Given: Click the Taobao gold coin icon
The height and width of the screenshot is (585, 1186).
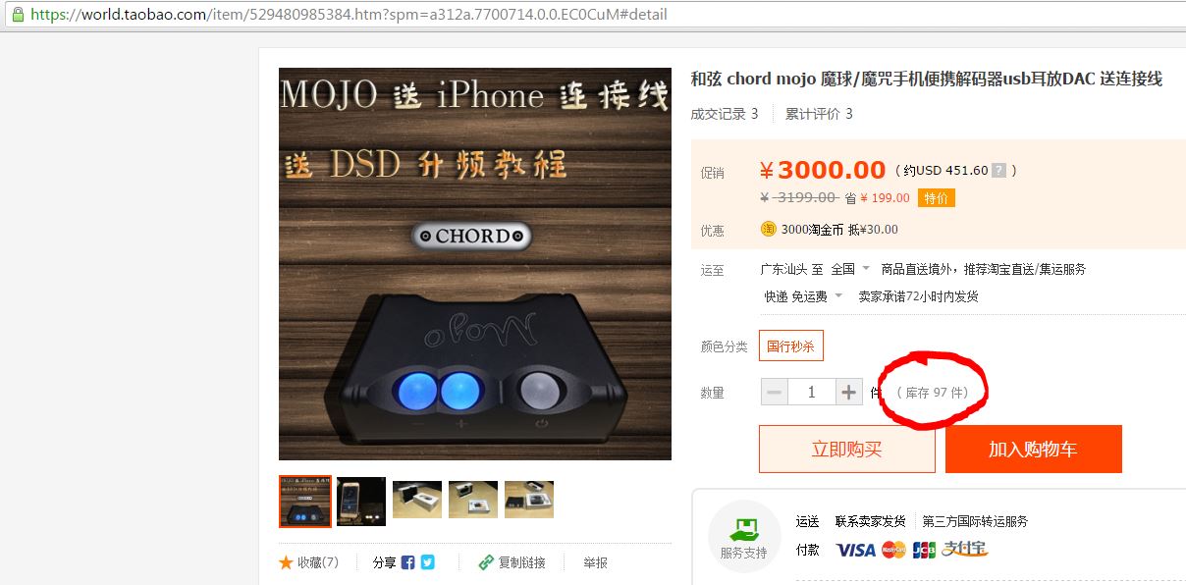Looking at the screenshot, I should click(769, 229).
